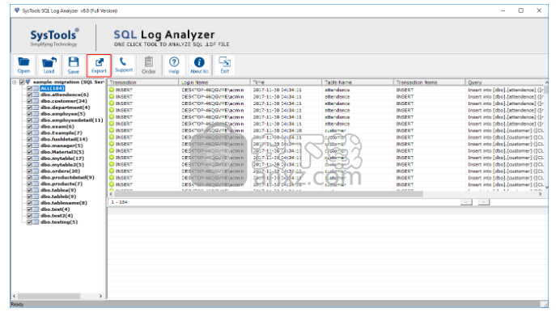Click the Load toolbar icon
556x312 pixels.
[49, 65]
